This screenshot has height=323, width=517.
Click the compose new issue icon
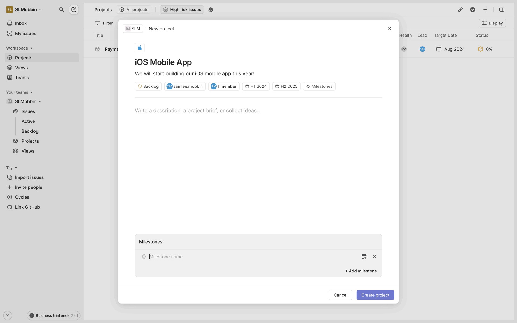tap(74, 10)
